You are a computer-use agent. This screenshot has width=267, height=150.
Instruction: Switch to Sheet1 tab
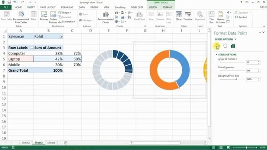tap(51, 142)
